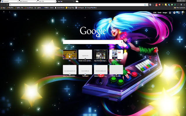This screenshot has width=186, height=116.
Task: Expand the Other bookmarks folder
Action: [180, 8]
